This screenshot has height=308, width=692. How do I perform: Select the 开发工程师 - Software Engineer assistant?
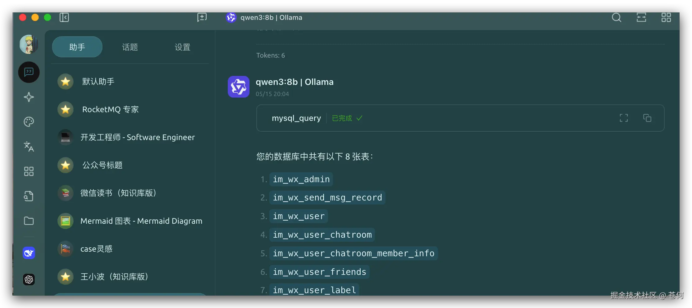click(130, 137)
